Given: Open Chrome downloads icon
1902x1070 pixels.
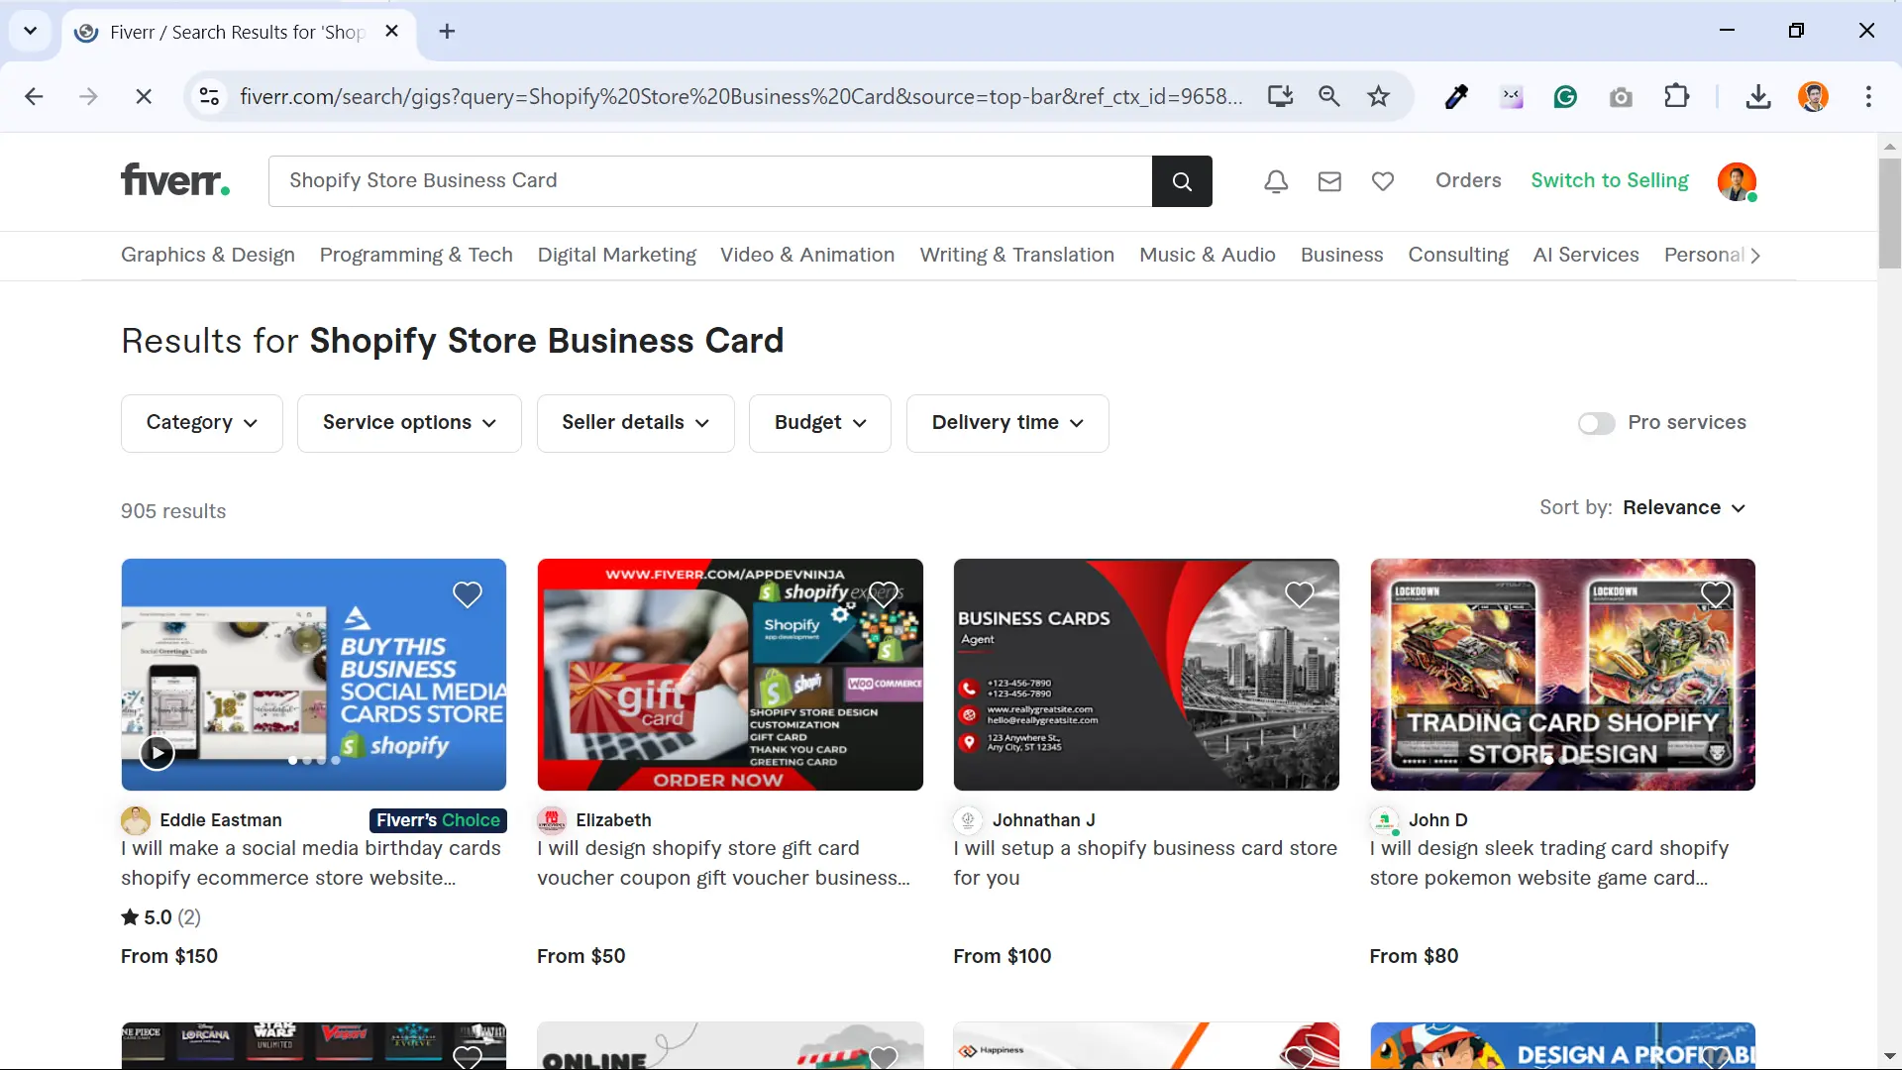Looking at the screenshot, I should point(1758,96).
